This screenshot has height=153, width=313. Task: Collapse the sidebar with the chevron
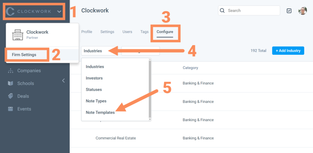click(x=64, y=81)
